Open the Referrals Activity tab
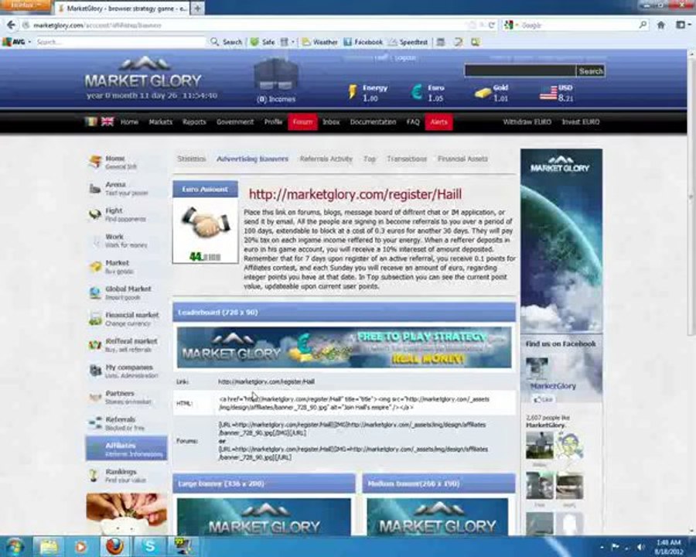The width and height of the screenshot is (696, 557). [x=326, y=159]
